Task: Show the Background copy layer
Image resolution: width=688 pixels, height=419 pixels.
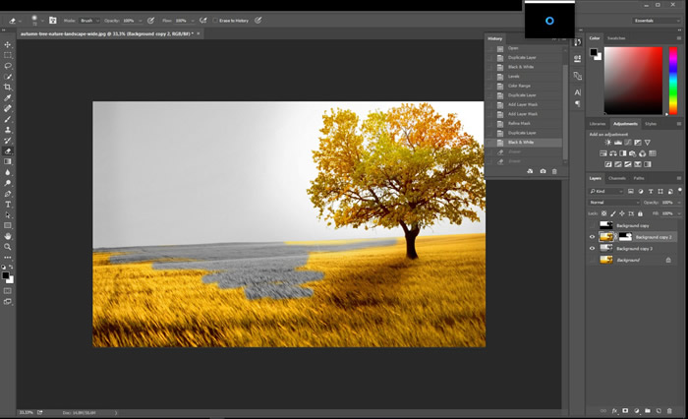Action: [x=593, y=225]
